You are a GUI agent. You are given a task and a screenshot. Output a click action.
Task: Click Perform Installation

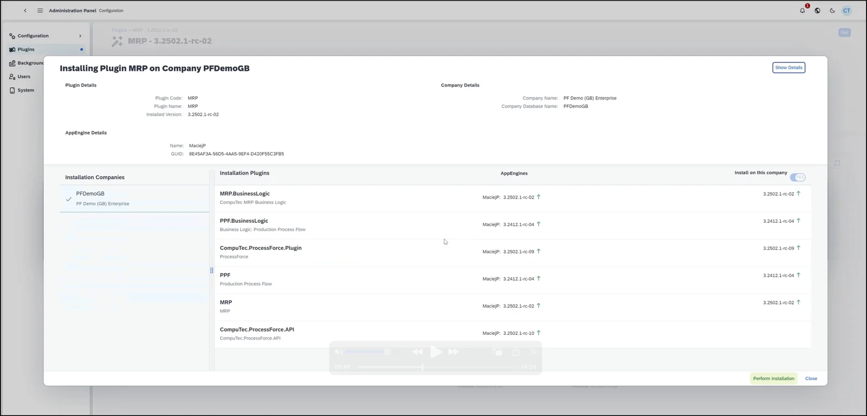[x=773, y=379]
